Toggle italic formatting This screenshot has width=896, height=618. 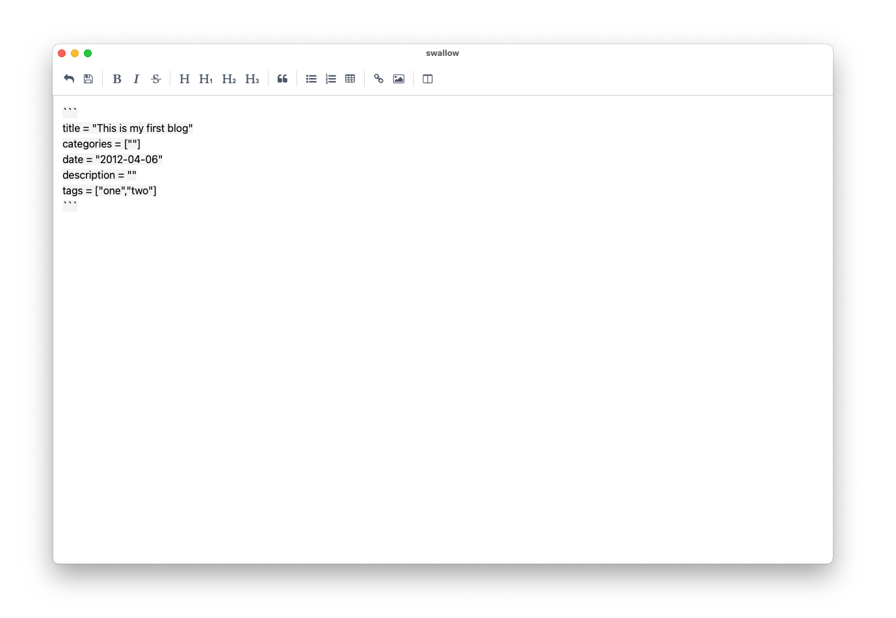[136, 79]
